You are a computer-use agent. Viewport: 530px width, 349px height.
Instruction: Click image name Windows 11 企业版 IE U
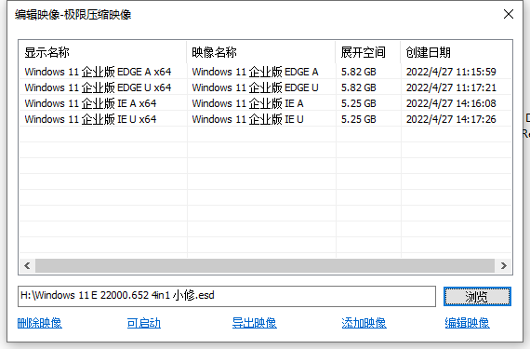pos(247,119)
